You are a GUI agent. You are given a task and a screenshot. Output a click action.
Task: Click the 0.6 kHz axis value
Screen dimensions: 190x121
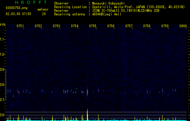tap(2, 115)
